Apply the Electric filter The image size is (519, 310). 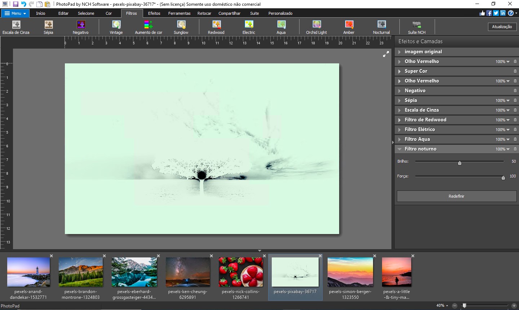point(249,27)
